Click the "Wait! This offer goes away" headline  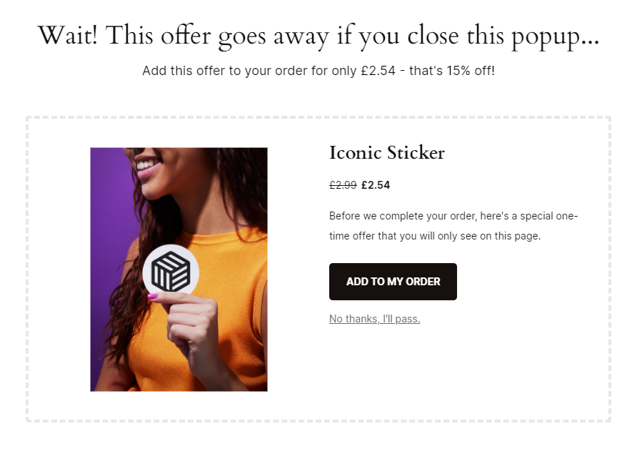318,35
